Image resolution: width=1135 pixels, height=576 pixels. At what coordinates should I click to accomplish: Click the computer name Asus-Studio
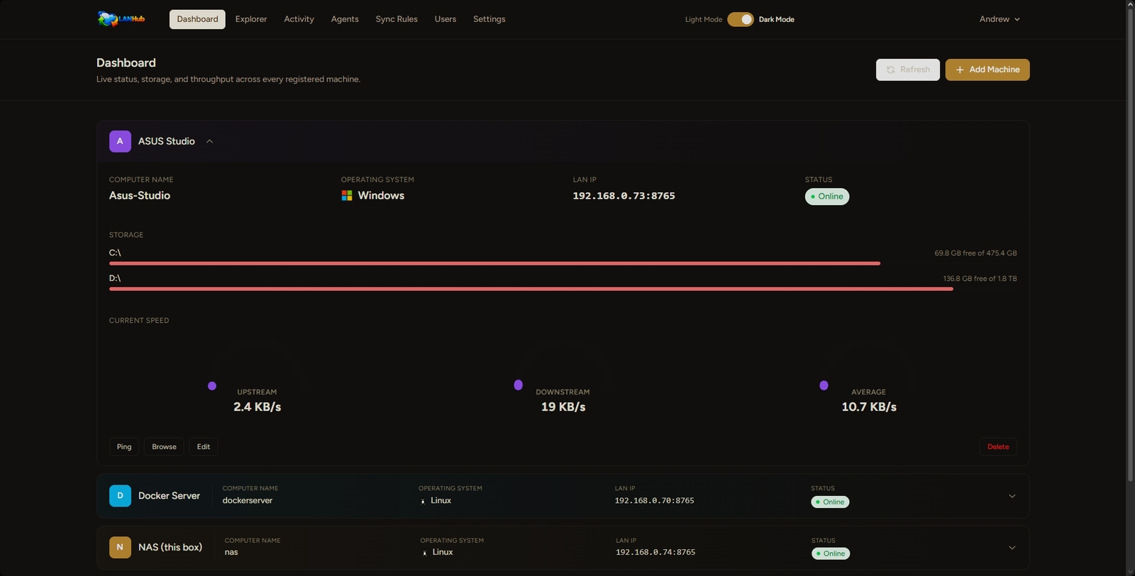click(x=140, y=196)
